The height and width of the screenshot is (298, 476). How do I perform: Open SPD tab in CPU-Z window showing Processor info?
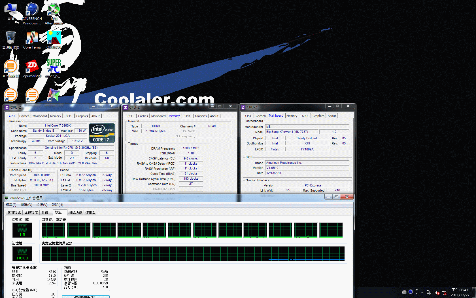coord(69,116)
